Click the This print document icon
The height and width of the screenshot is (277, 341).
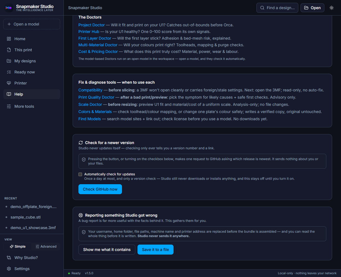(x=9, y=50)
